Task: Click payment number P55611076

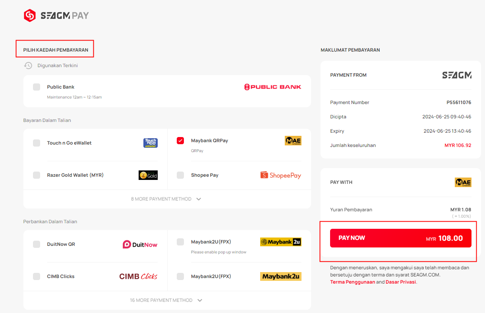Action: pyautogui.click(x=459, y=102)
